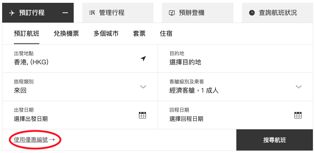Open the 住宿 tab
The height and width of the screenshot is (153, 315).
pos(166,34)
